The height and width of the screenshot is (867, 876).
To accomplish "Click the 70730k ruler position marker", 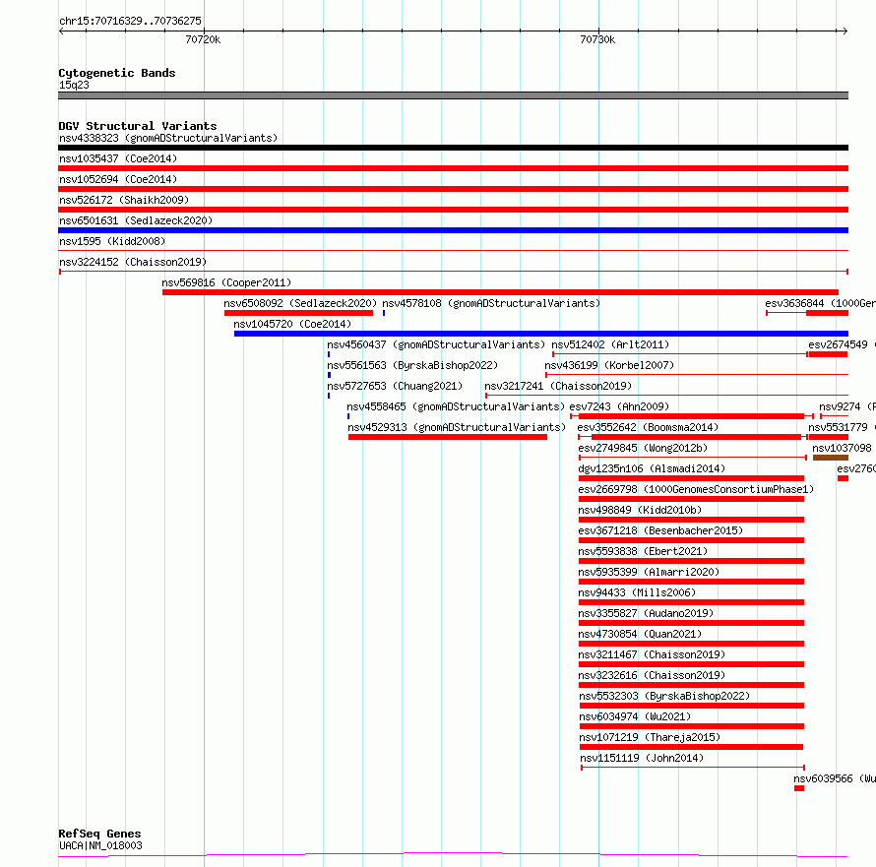I will [597, 39].
